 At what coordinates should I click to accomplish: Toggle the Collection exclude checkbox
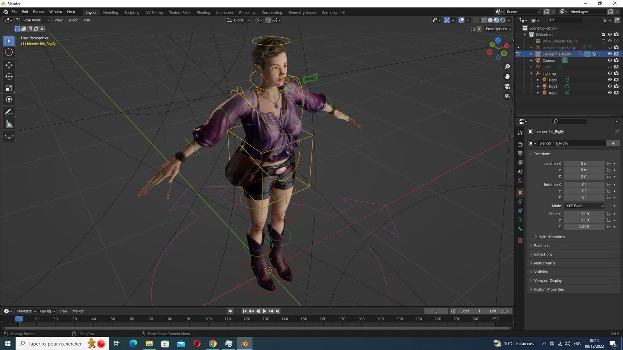604,35
